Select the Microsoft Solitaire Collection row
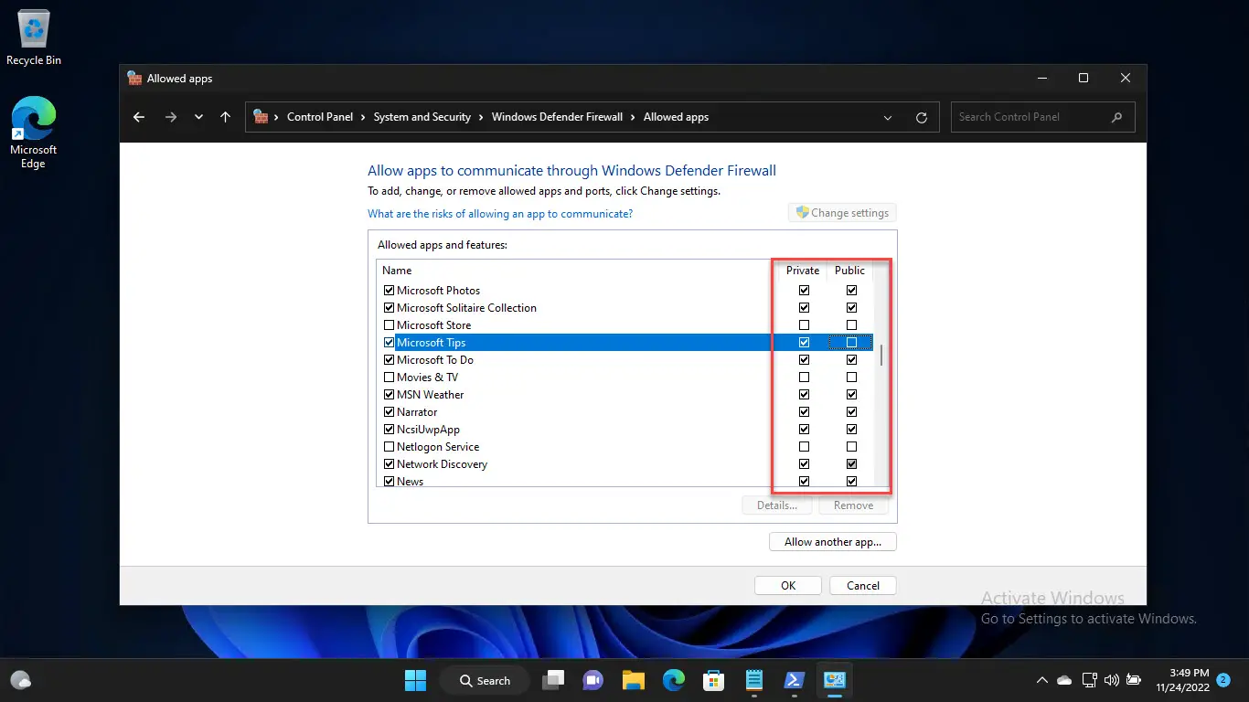Viewport: 1249px width, 702px height. click(x=625, y=308)
